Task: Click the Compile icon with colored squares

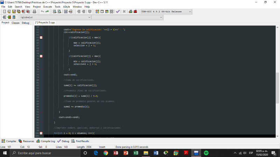Action: click(x=97, y=12)
